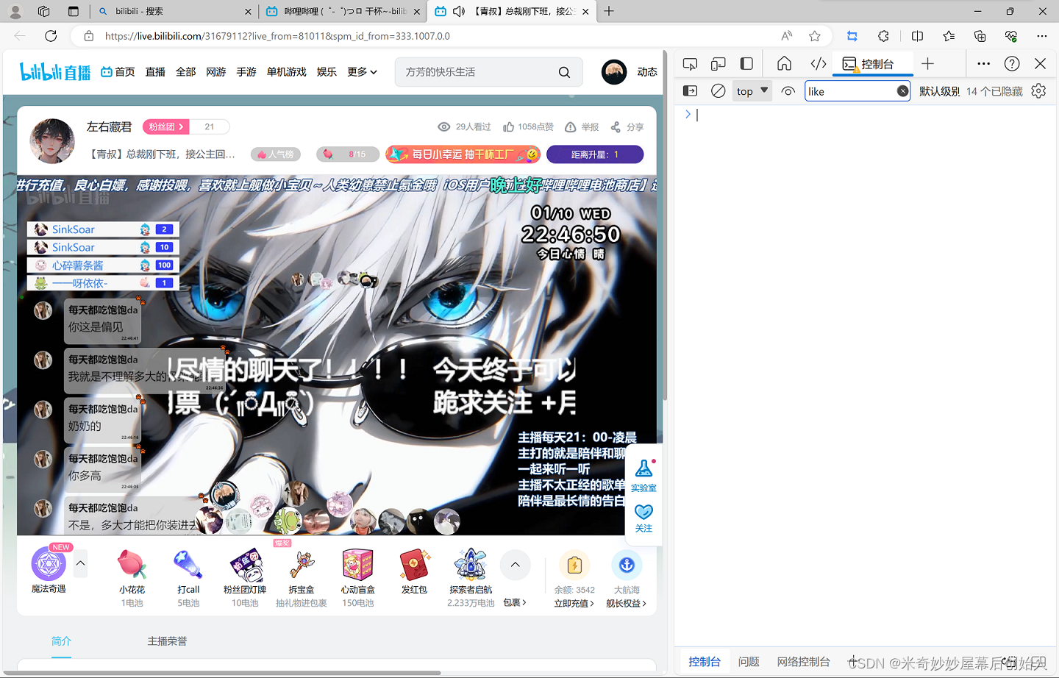1059x678 pixels.
Task: Open the 单机游戏 navigation item
Action: [287, 71]
